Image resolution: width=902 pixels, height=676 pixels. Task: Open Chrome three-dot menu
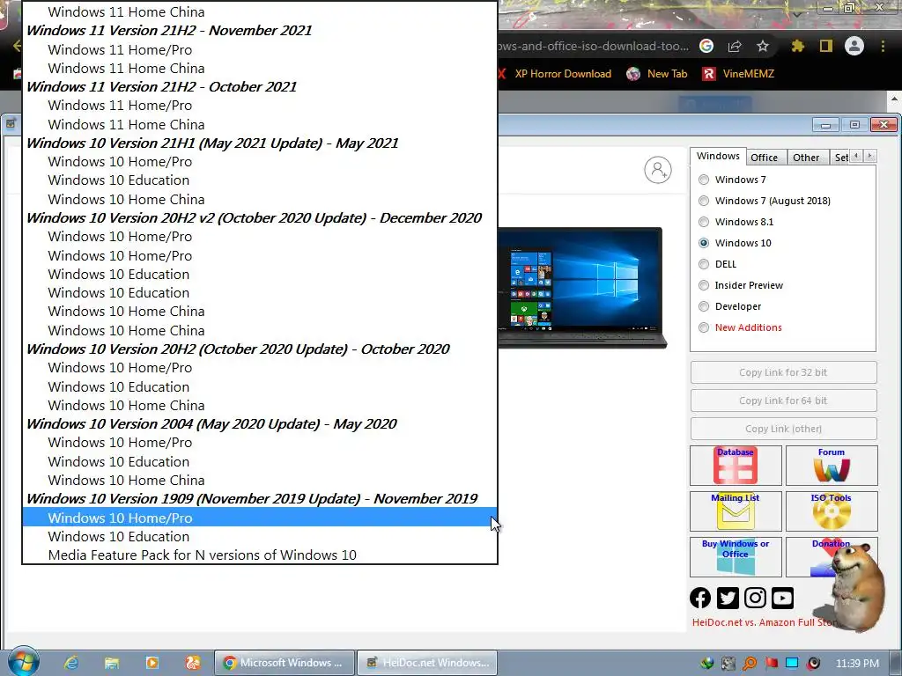883,46
